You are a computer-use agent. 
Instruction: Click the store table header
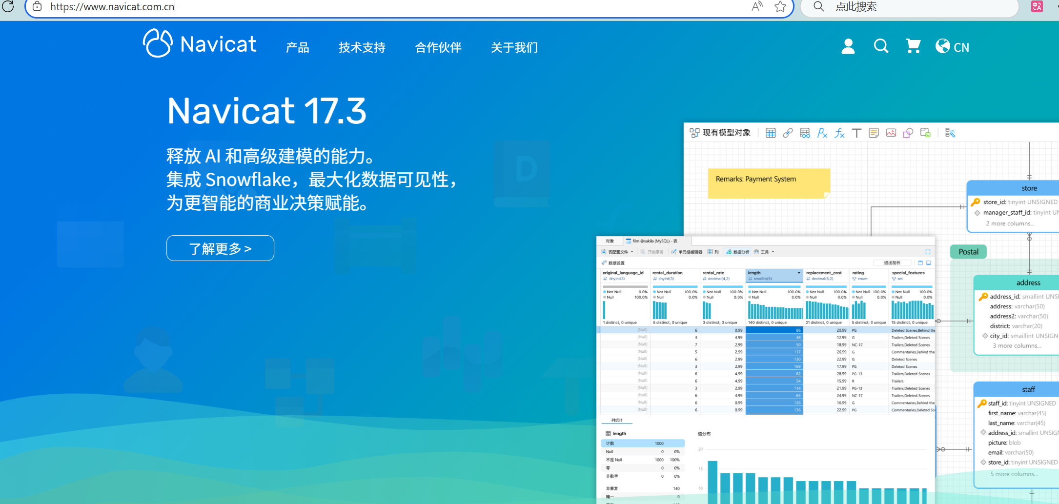pos(1013,188)
